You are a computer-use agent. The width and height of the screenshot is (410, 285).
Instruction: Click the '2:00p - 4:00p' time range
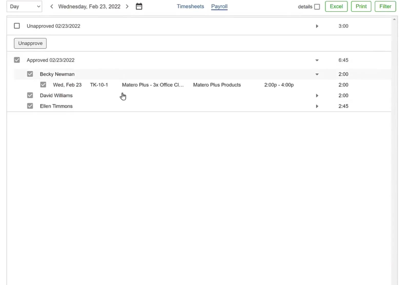click(279, 85)
